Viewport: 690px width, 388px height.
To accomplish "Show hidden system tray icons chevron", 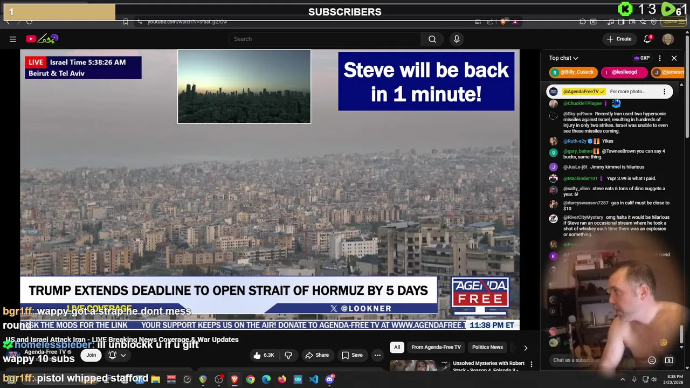I will point(623,379).
